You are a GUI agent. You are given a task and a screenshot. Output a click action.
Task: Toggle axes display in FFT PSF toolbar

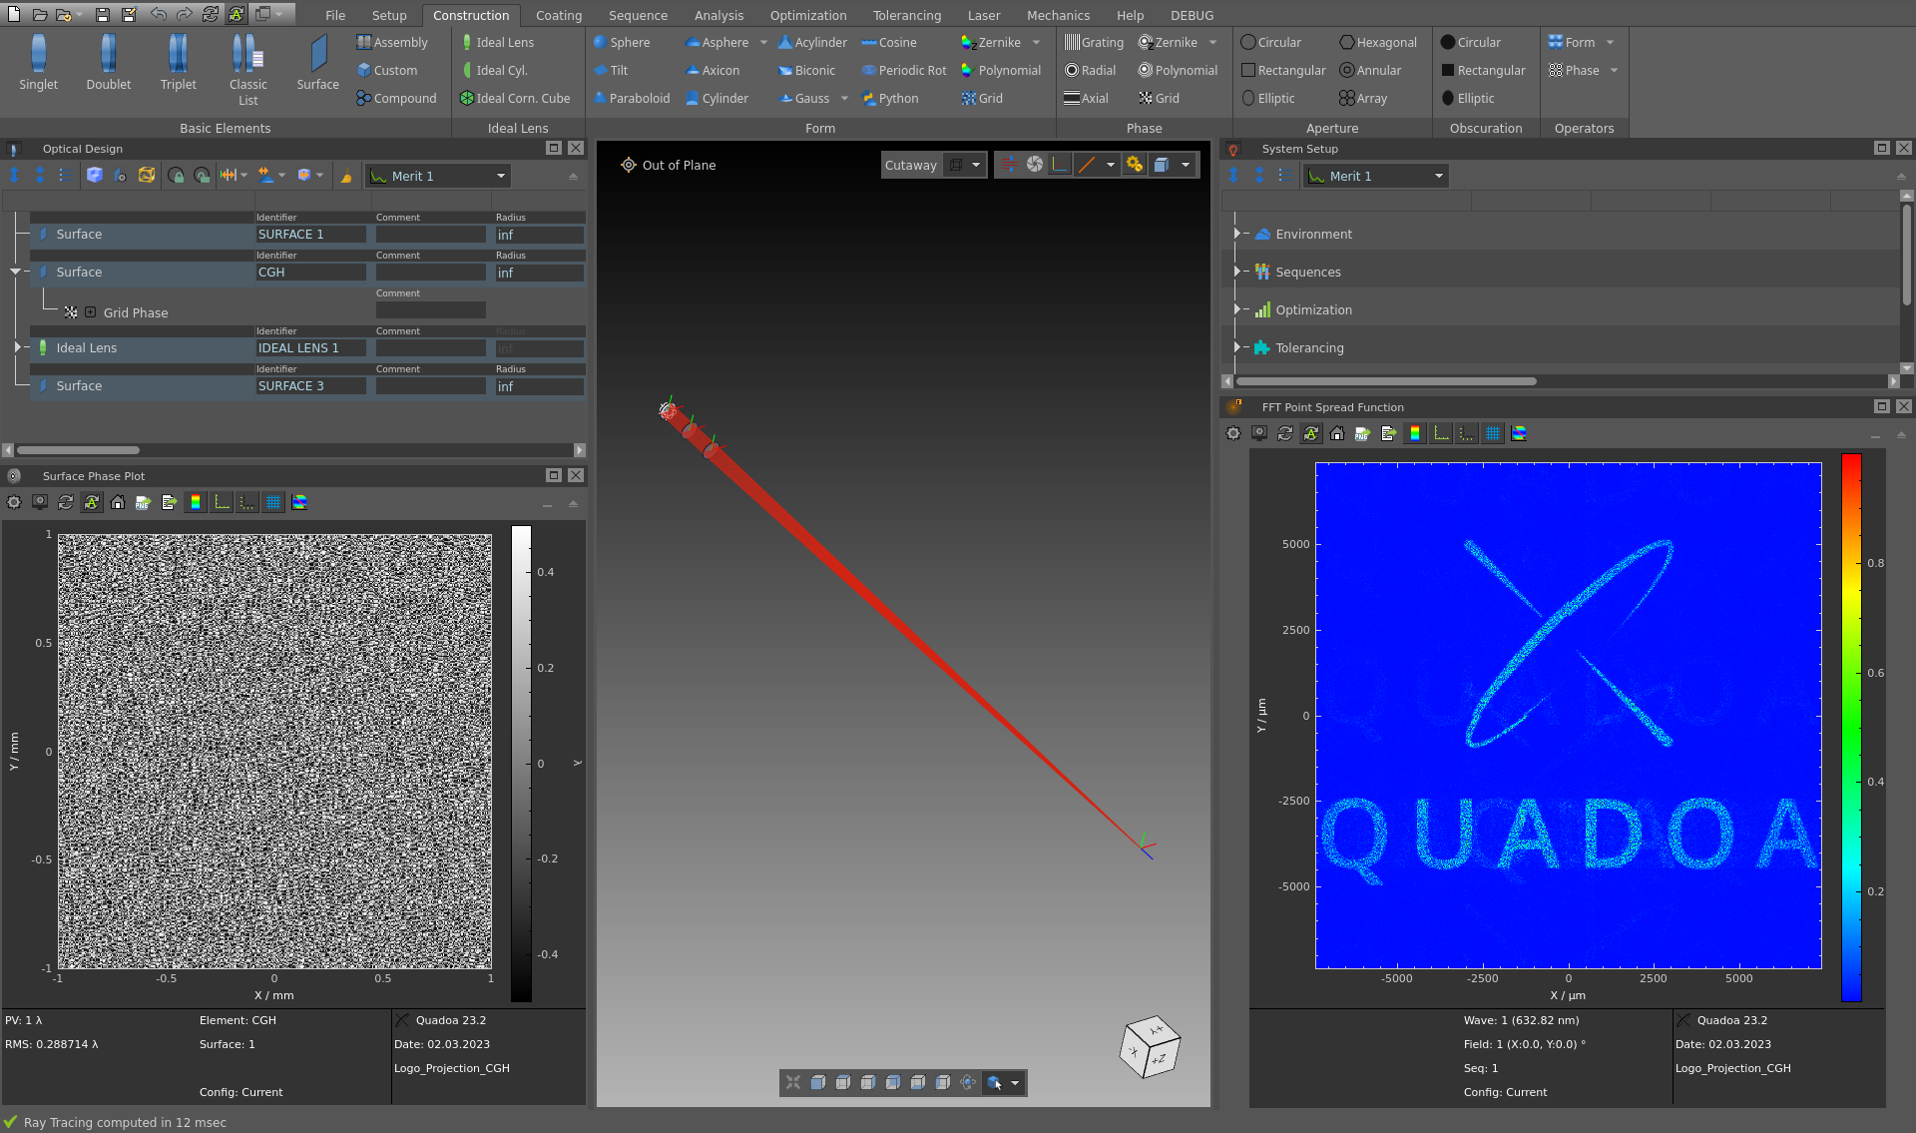coord(1441,433)
